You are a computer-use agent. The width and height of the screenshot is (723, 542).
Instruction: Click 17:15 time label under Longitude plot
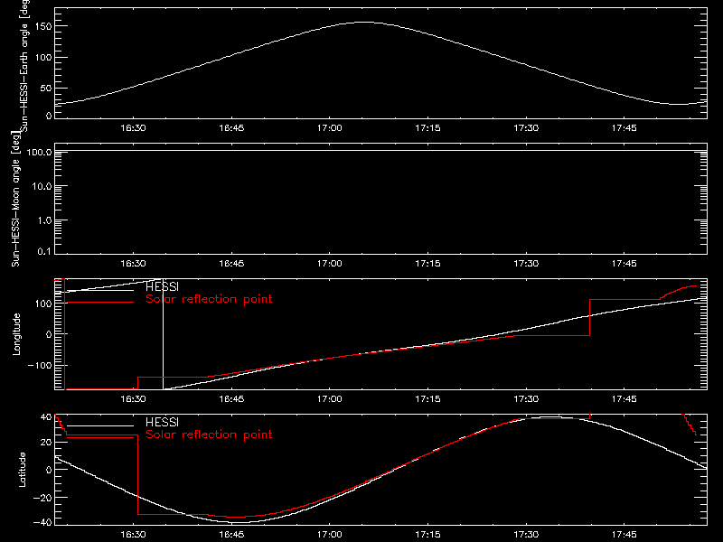[x=427, y=399]
